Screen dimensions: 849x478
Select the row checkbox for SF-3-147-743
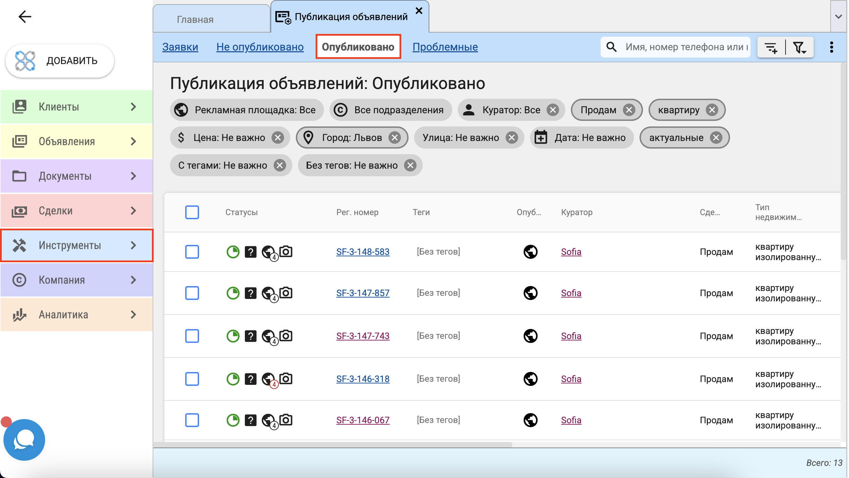point(192,336)
